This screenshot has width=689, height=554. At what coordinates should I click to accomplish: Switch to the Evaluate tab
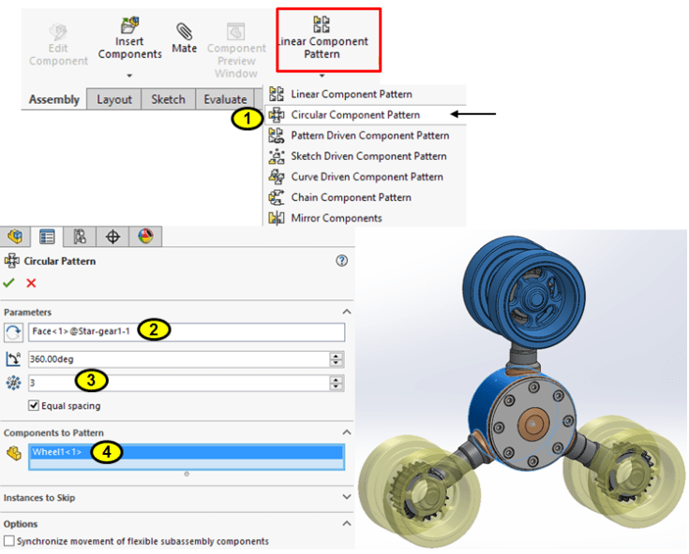[x=225, y=99]
